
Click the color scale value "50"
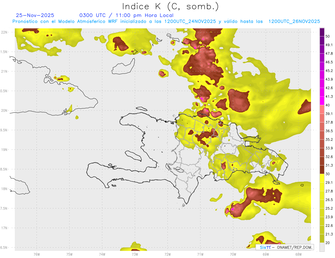click(328, 36)
